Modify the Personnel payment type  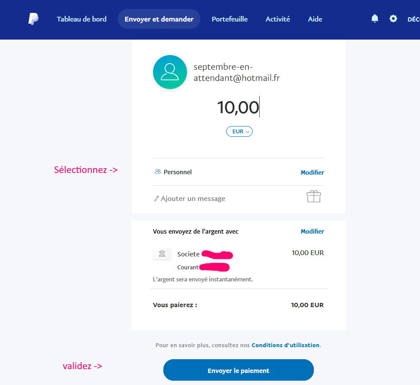point(312,172)
